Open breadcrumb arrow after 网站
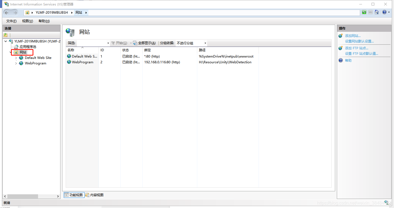 (86, 13)
